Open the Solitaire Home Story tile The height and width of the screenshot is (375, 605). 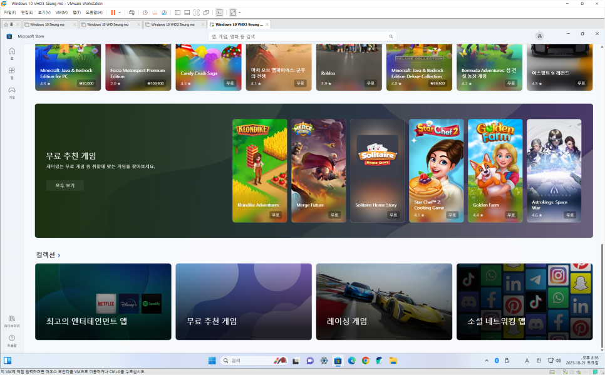click(x=378, y=170)
